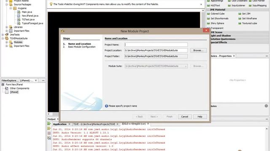
Task: Click the InputListener palette icon
Action: click(229, 5)
